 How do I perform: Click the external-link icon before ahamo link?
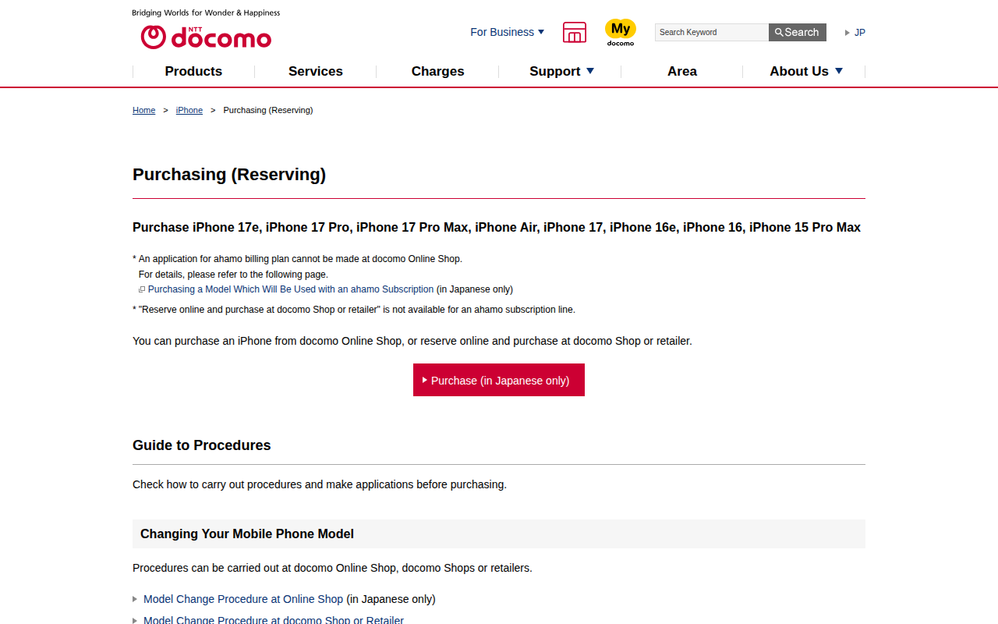[x=142, y=289]
